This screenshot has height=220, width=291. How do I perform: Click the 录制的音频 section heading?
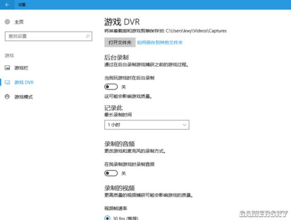(x=120, y=144)
